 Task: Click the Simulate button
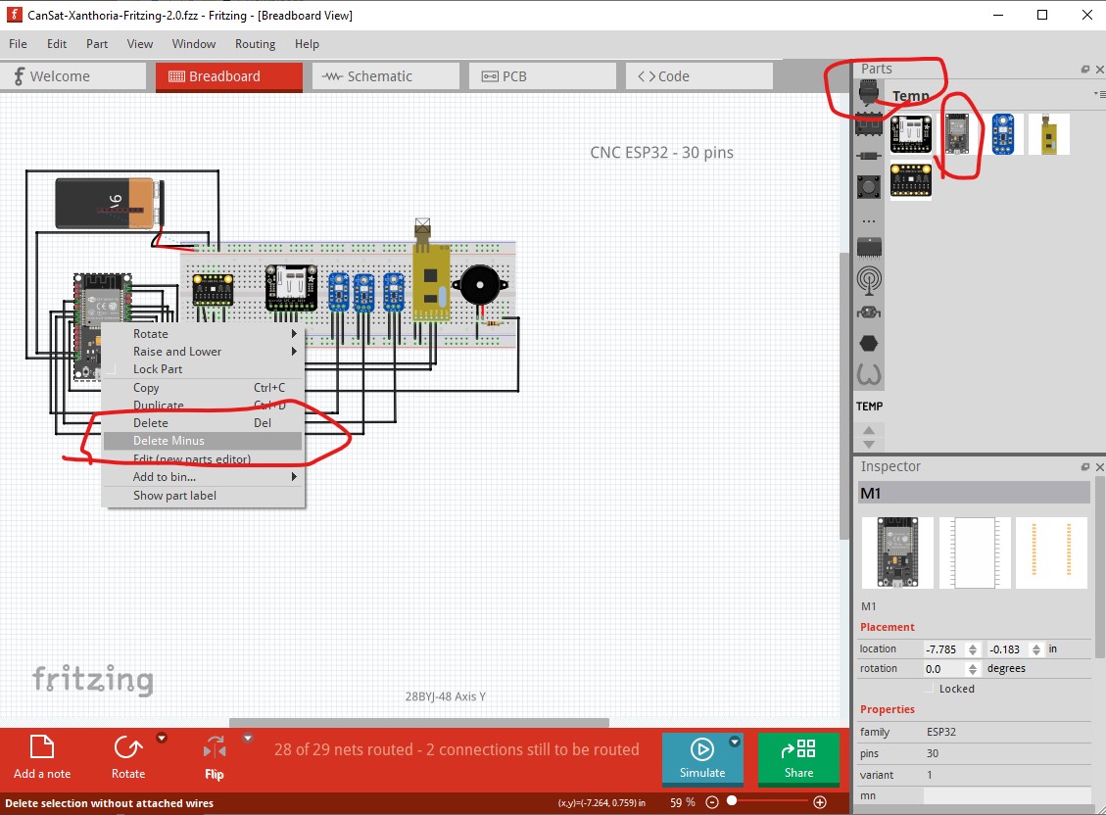point(701,758)
